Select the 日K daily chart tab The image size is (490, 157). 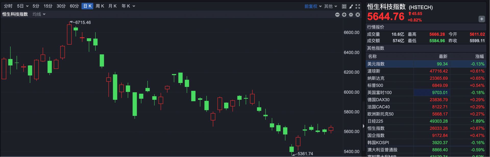(x=87, y=6)
